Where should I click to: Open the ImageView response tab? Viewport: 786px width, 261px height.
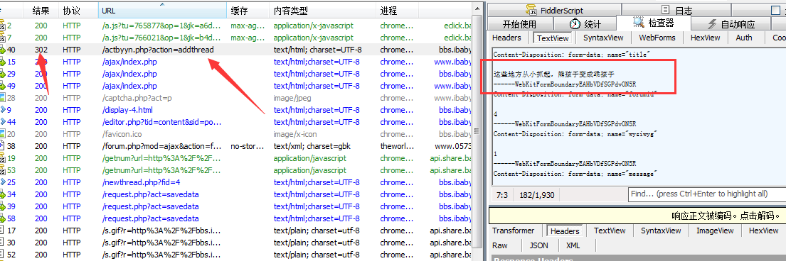[x=714, y=231]
